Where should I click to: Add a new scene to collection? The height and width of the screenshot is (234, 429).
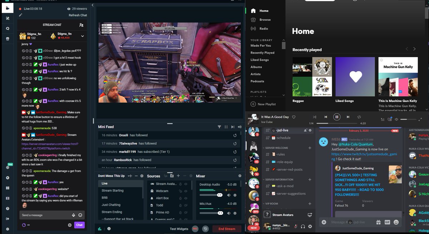tap(130, 176)
